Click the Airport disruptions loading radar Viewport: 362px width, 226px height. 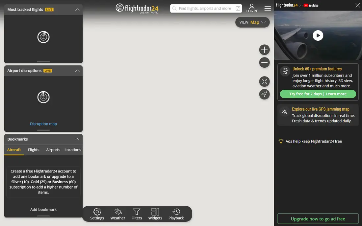point(43,97)
